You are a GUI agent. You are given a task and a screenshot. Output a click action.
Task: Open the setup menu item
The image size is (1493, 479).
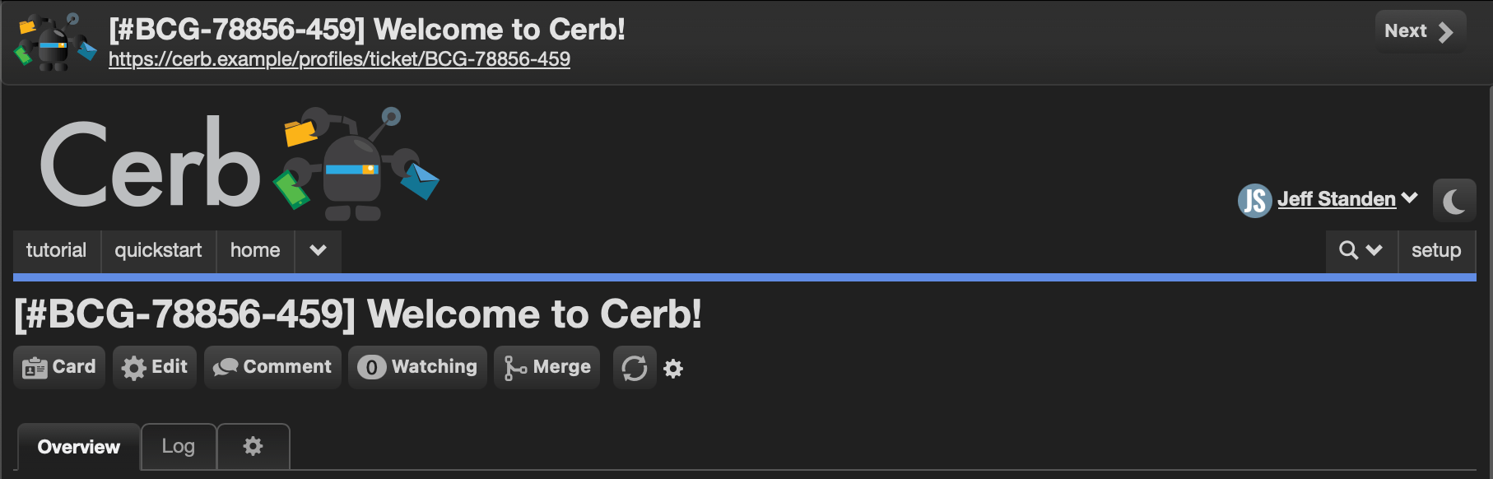click(x=1436, y=250)
